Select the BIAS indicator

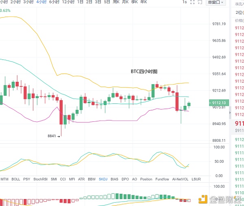pos(115,179)
